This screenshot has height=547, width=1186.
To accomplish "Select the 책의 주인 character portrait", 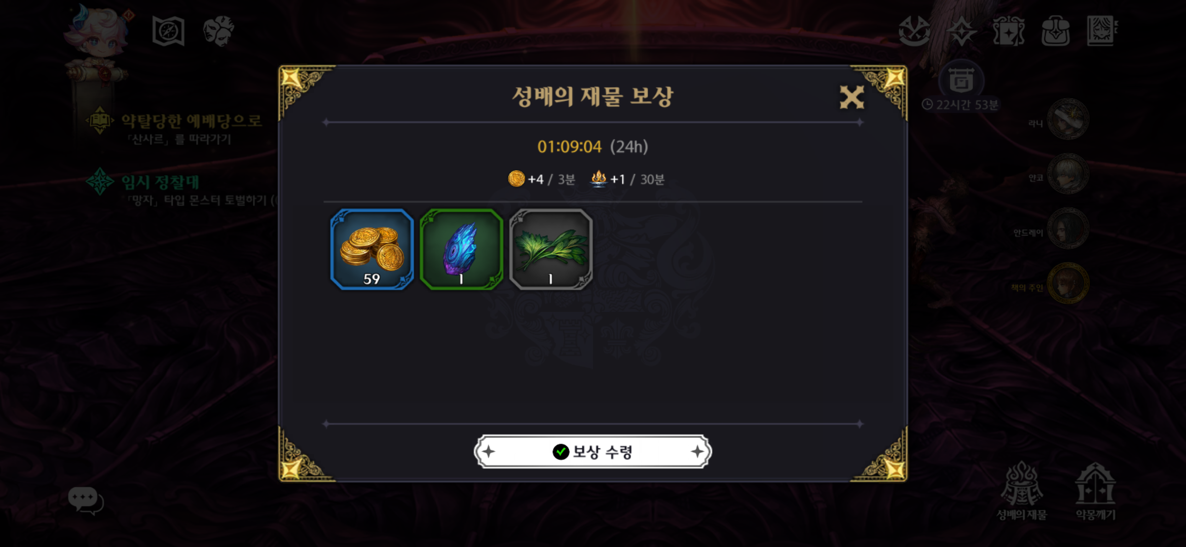I will pos(1068,283).
